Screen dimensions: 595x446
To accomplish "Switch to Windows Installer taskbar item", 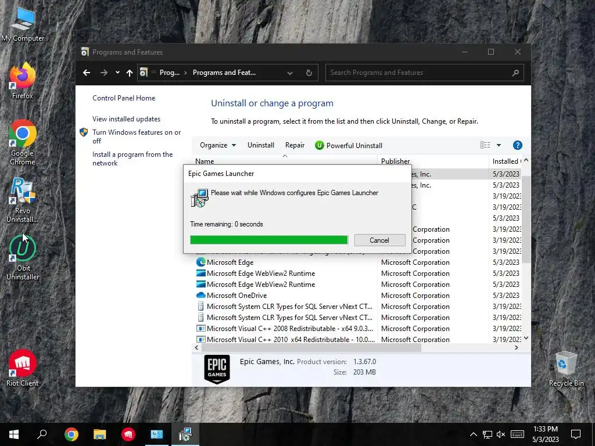I will coord(185,434).
